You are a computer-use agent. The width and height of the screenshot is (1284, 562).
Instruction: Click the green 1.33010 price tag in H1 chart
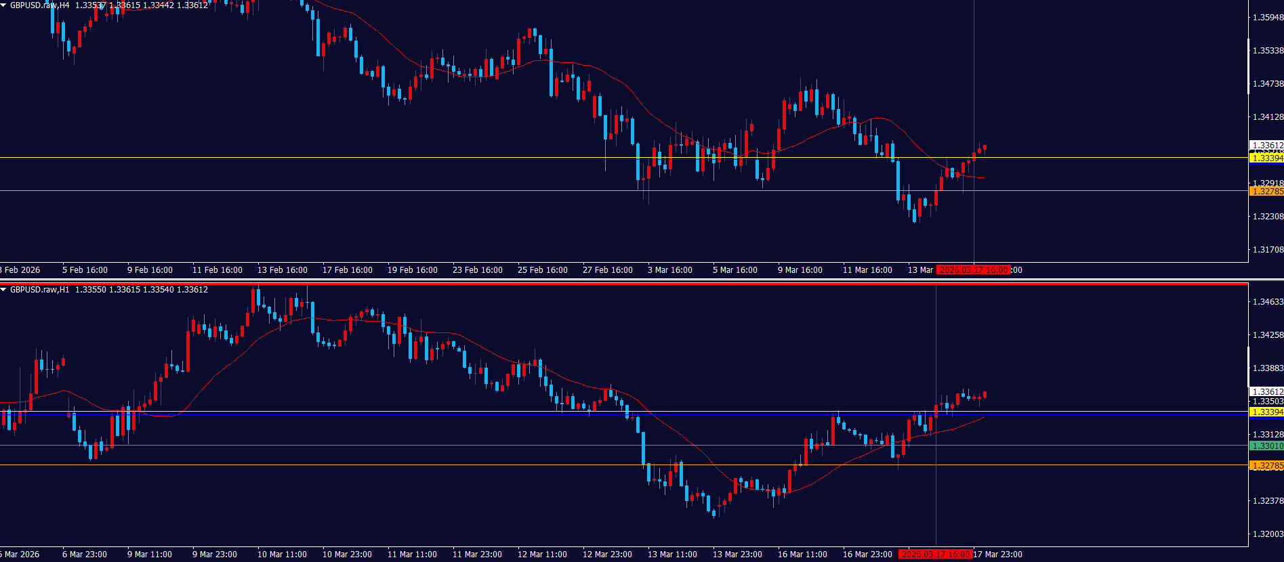(x=1266, y=446)
